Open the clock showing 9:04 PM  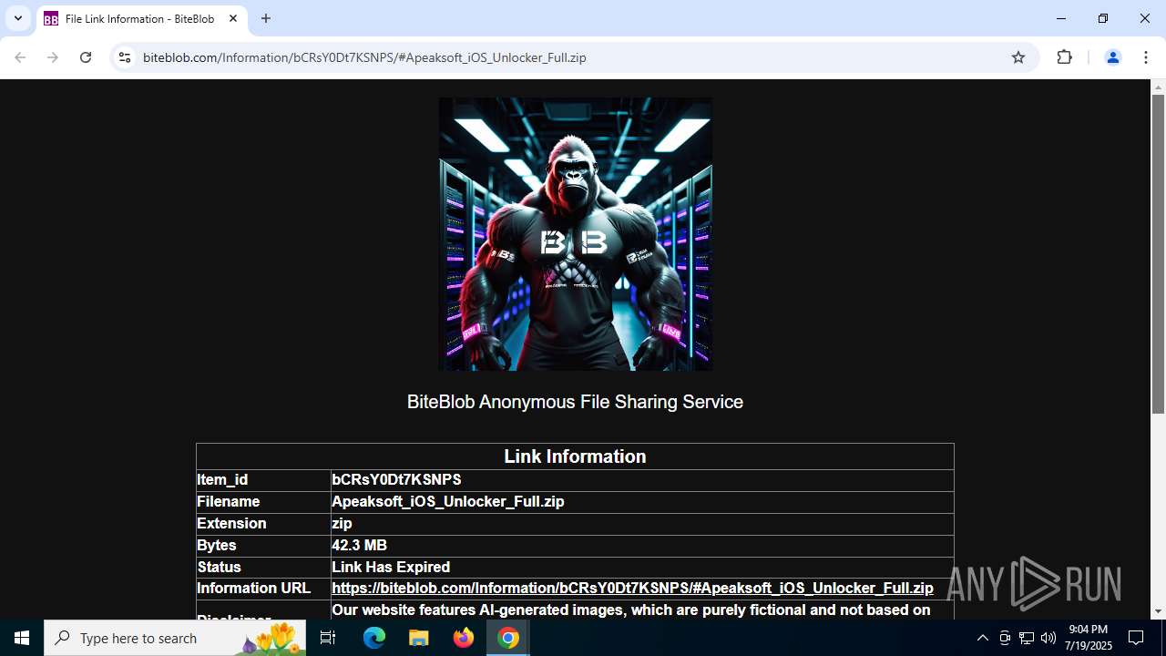pyautogui.click(x=1089, y=638)
